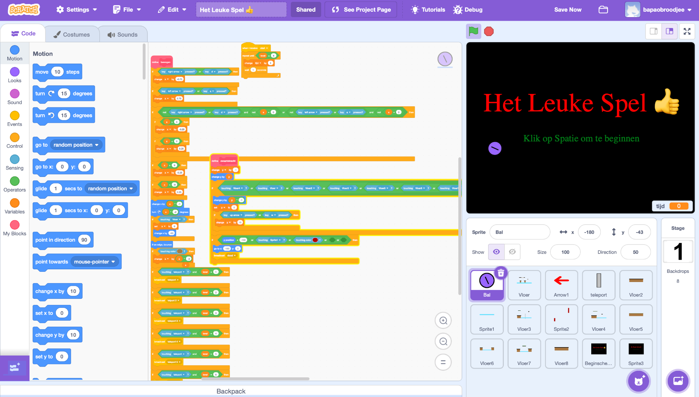Select the Variables category orange circle
Screen dimensions: 699x397
(15, 203)
